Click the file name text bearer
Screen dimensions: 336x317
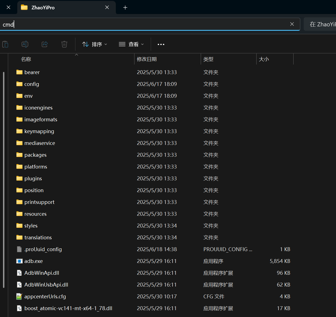pyautogui.click(x=32, y=72)
